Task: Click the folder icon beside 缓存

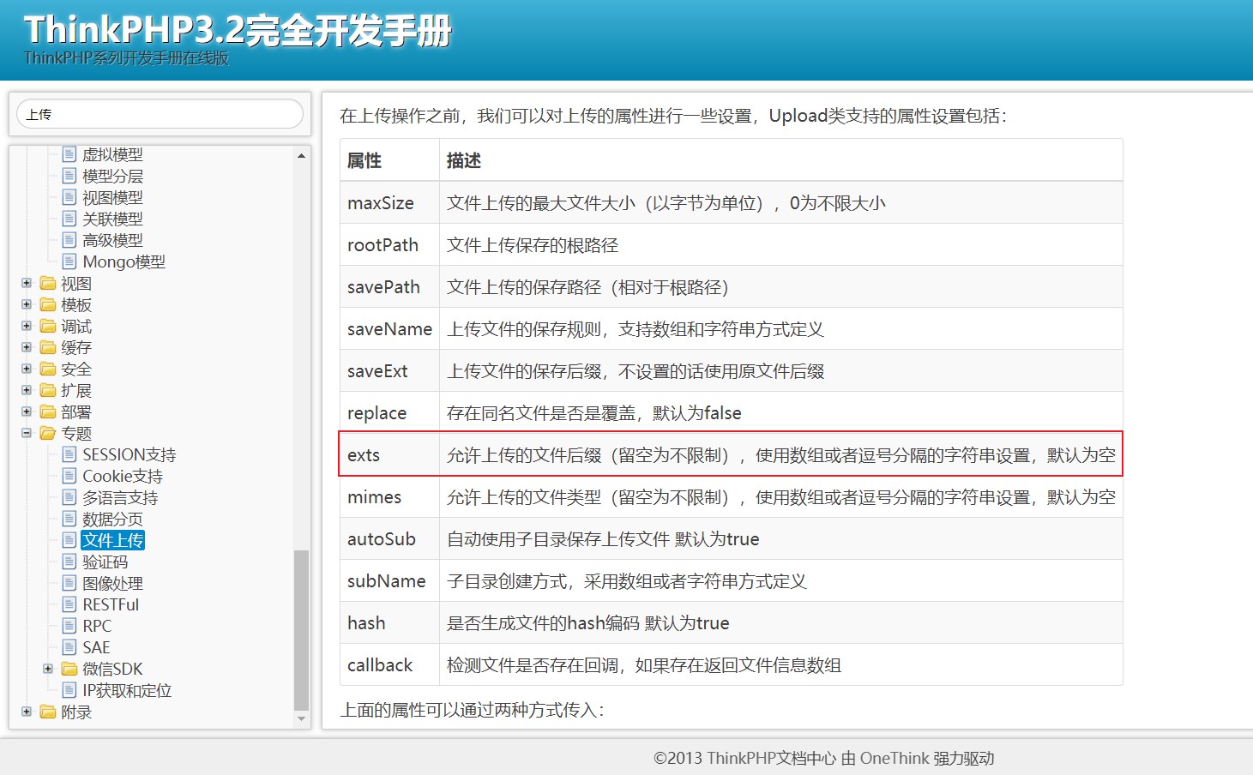Action: 48,347
